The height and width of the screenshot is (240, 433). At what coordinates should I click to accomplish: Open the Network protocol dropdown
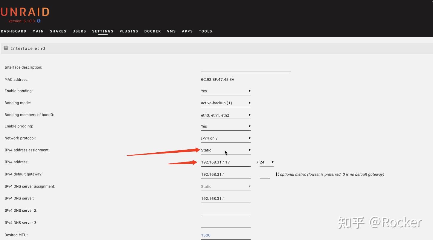(x=226, y=138)
